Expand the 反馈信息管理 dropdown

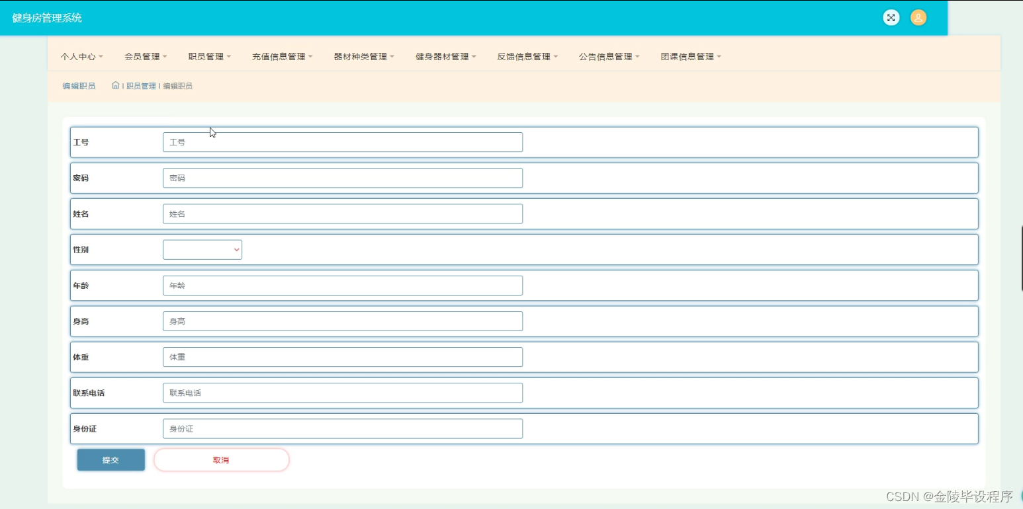point(527,57)
